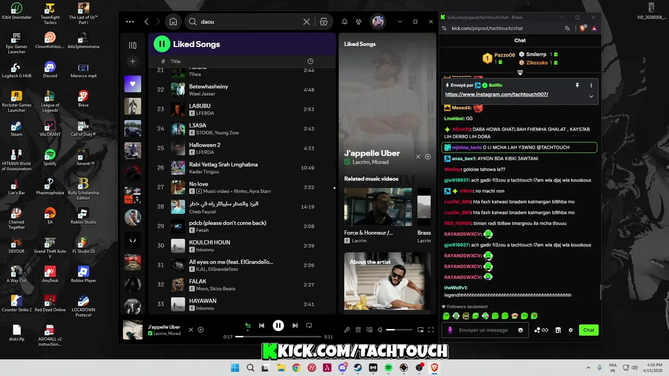Open Force & Honneur music video thumbnail

tap(378, 207)
